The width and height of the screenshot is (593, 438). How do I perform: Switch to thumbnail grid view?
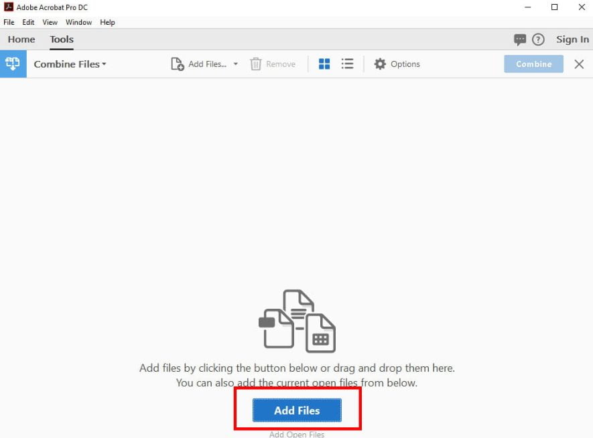point(324,64)
